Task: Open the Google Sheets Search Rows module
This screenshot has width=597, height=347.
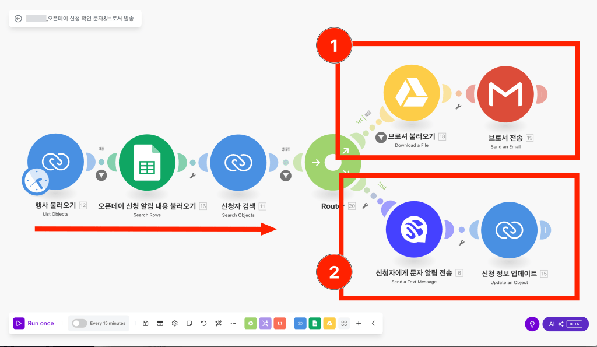Action: pos(147,163)
